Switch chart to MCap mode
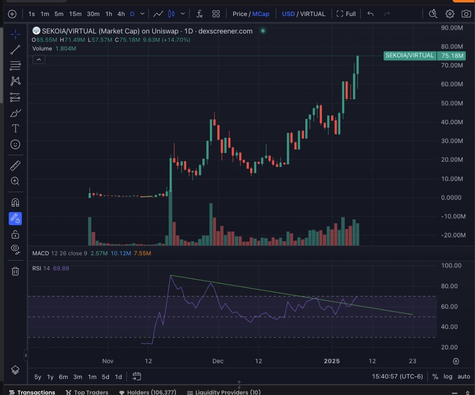Screen dimensions: 475x395 (x=261, y=14)
